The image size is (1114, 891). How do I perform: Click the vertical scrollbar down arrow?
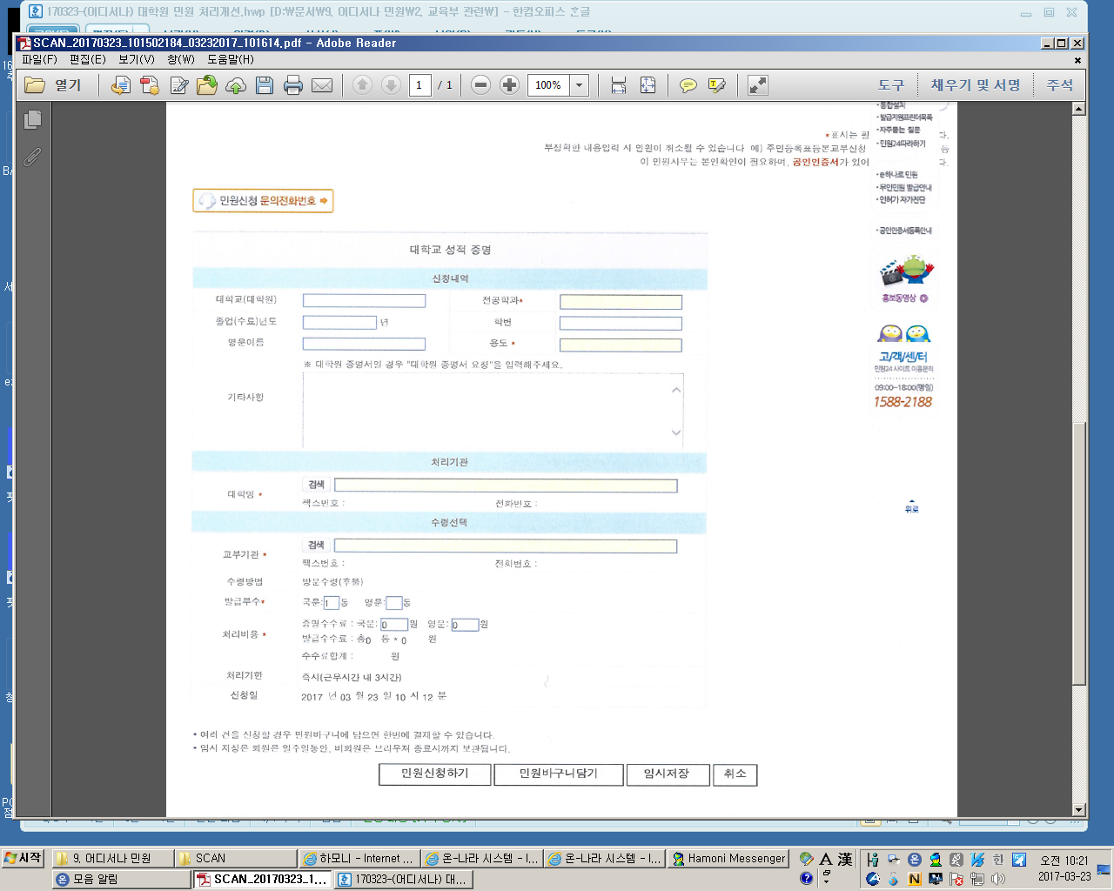coord(1079,809)
